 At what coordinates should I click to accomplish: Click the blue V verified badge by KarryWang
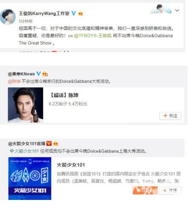[x=74, y=13]
